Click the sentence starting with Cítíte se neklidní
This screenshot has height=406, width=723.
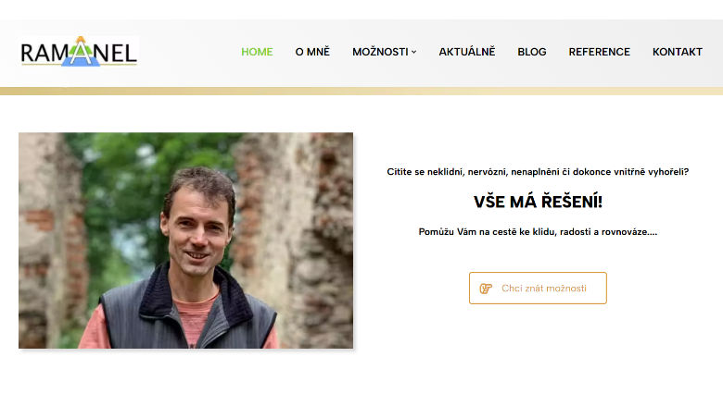click(538, 172)
